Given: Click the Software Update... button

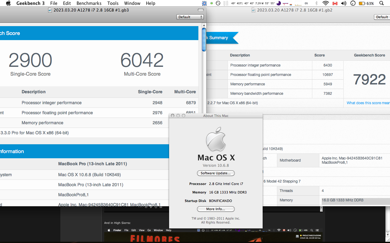Looking at the screenshot, I should pos(216,173).
